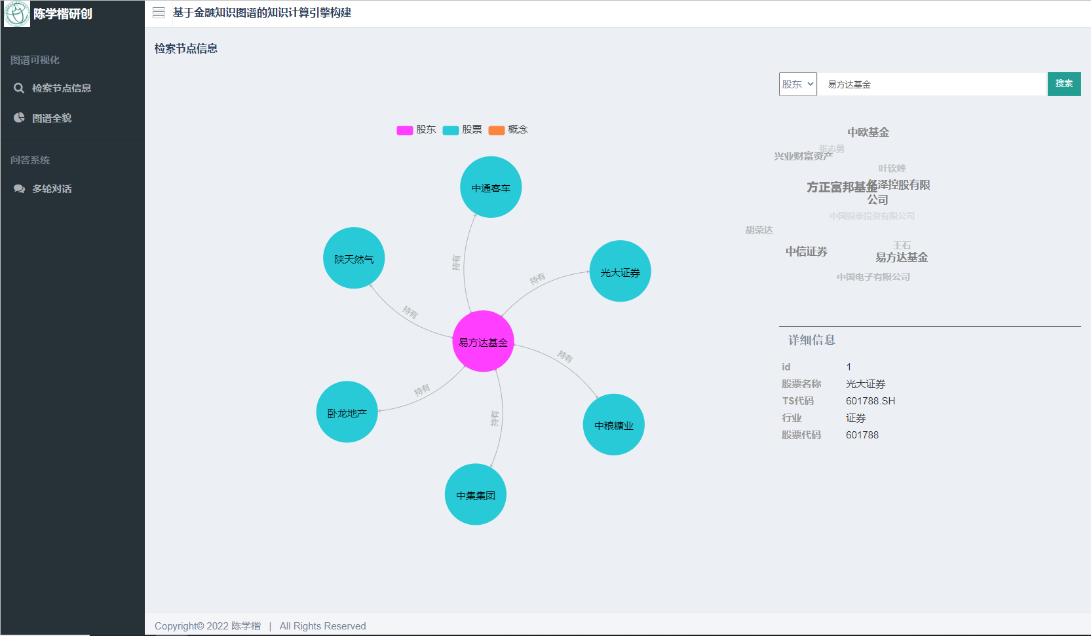Click the 股票代码 value 601788
The width and height of the screenshot is (1091, 636).
click(x=862, y=435)
